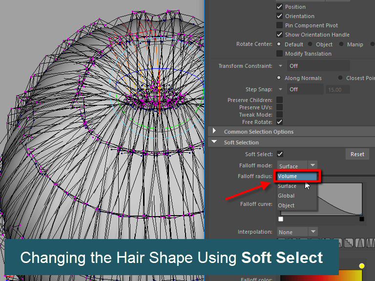Click the Reset button
Viewport: 375px width, 281px height.
(357, 154)
